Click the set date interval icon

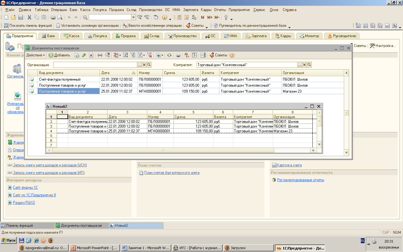click(x=100, y=55)
